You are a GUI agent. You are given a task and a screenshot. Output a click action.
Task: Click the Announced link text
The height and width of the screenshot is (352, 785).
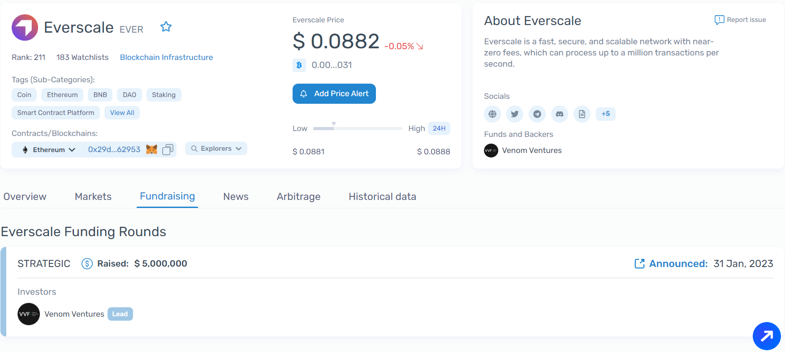(678, 263)
